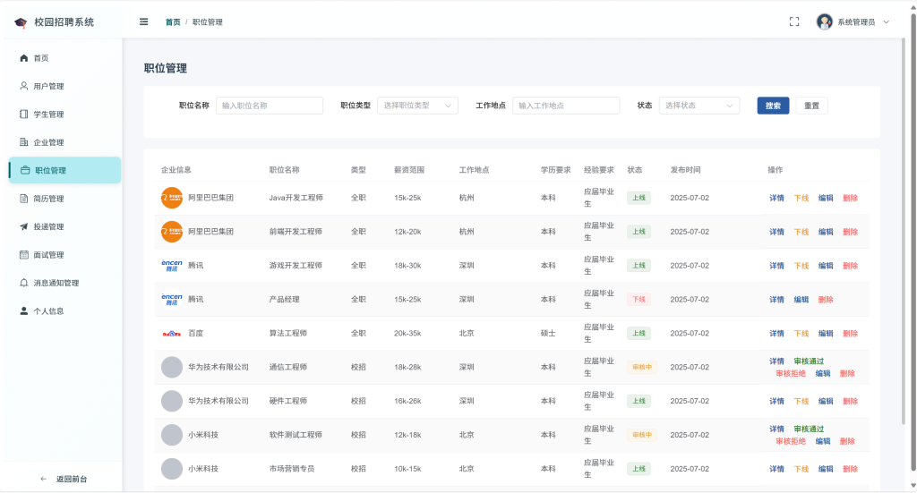This screenshot has width=917, height=493.
Task: Toggle the sidebar collapse hamburger icon
Action: click(x=144, y=21)
